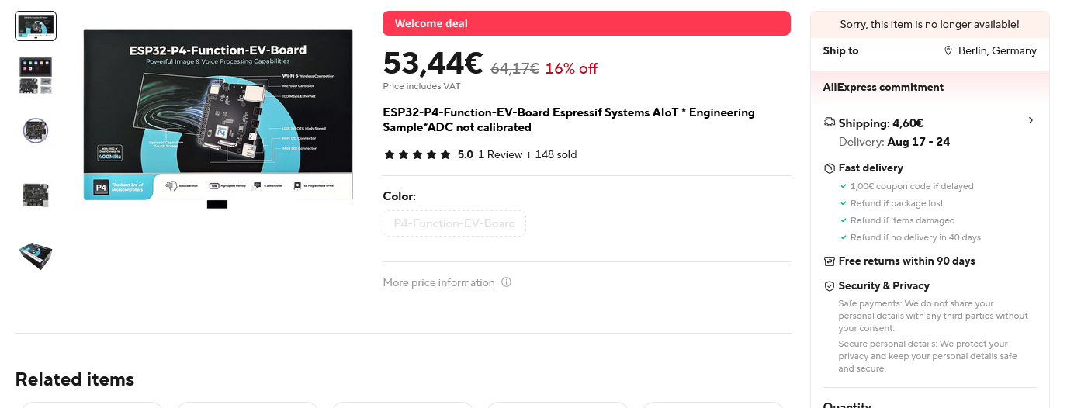Select the round board thumbnail
Image resolution: width=1074 pixels, height=408 pixels.
(x=36, y=130)
